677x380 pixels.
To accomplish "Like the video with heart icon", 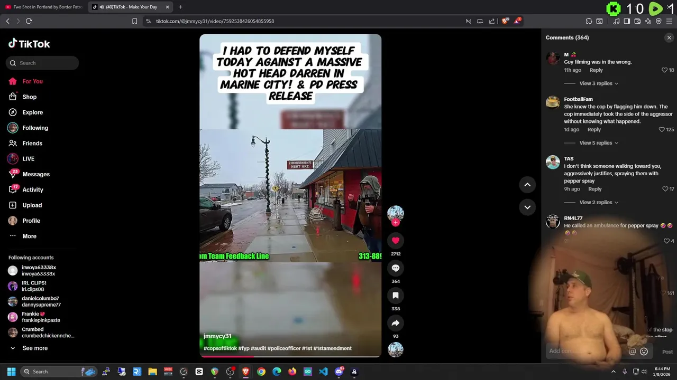I will pyautogui.click(x=395, y=241).
